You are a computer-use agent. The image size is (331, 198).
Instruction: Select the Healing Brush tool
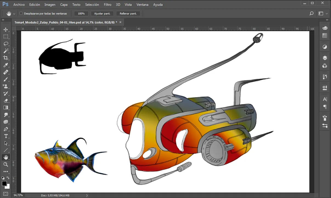[6, 72]
